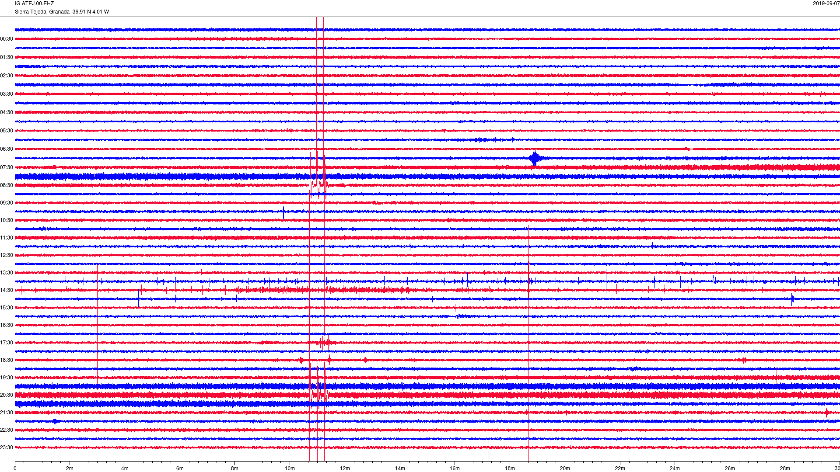Select the 05:30 time label

[7, 131]
